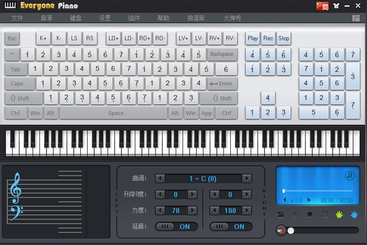
Task: Click the volume slider track
Action: pos(324,230)
